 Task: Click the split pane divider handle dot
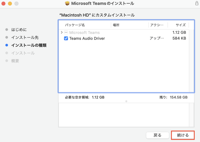point(126,101)
